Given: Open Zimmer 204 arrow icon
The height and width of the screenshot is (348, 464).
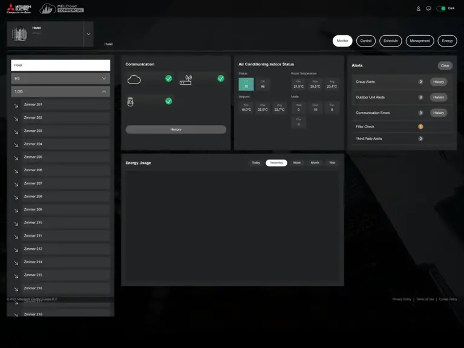Looking at the screenshot, I should click(16, 145).
